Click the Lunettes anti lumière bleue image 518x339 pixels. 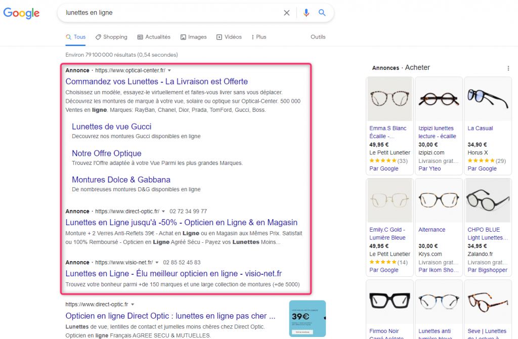pos(439,302)
